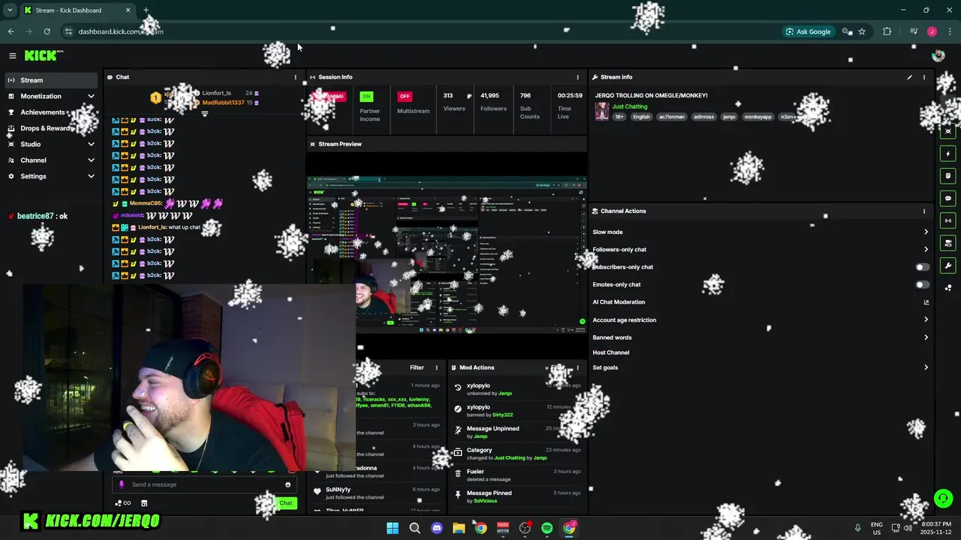Select Stream in the sidebar

tap(51, 80)
